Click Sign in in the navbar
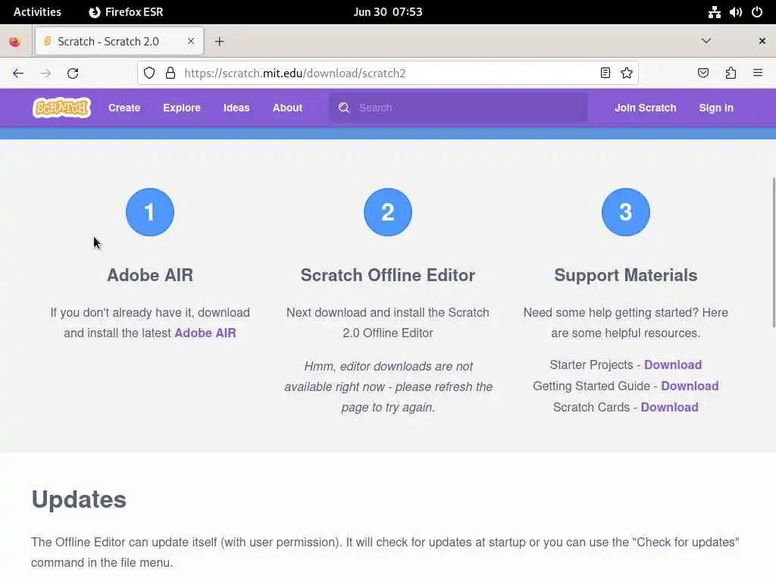776x582 pixels. click(x=716, y=108)
